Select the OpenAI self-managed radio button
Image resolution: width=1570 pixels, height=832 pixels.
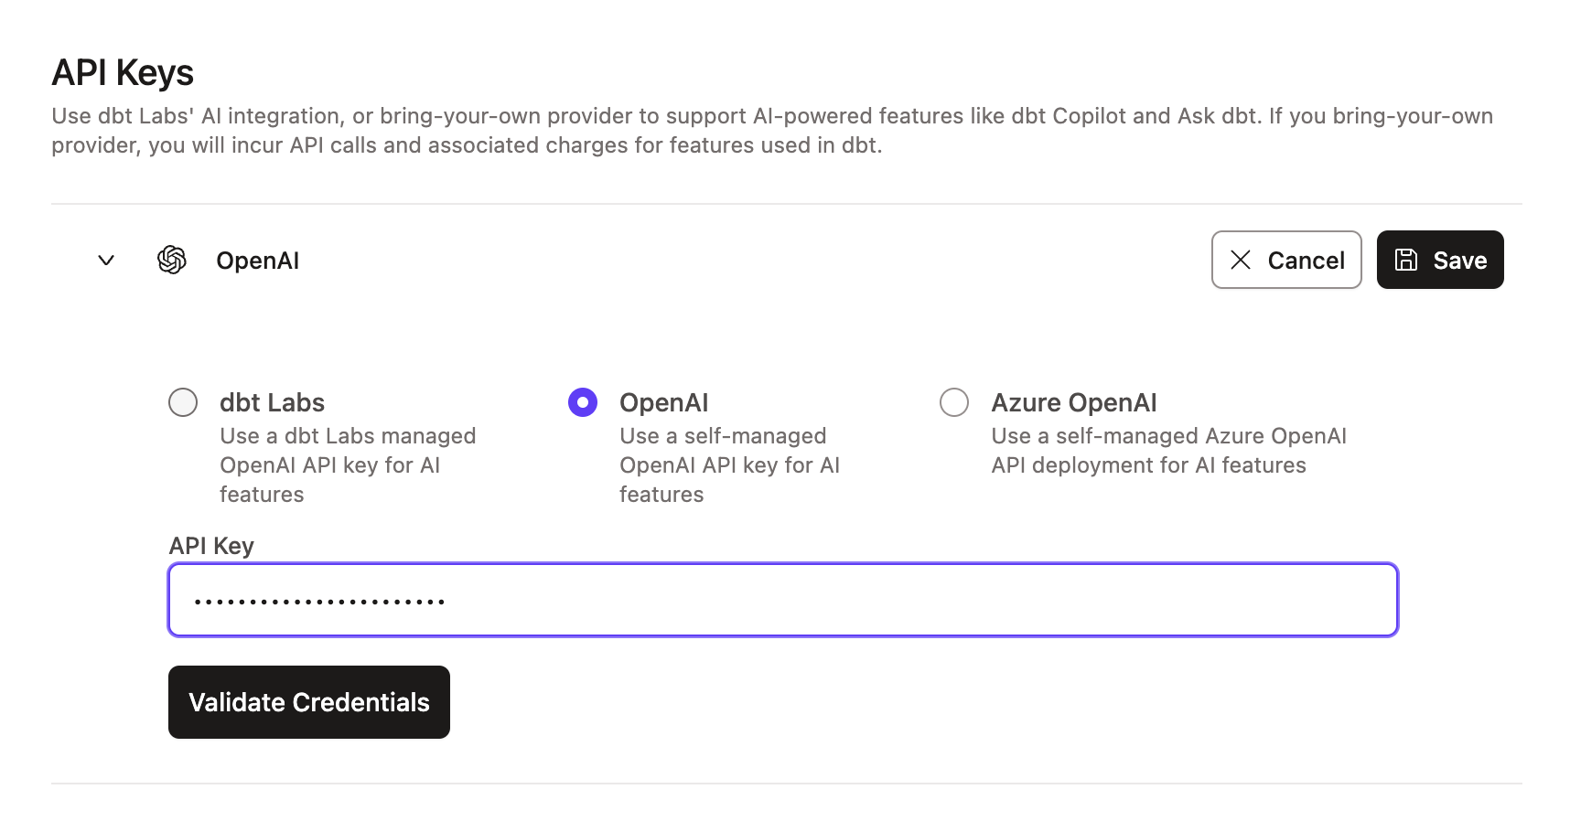[x=583, y=402]
